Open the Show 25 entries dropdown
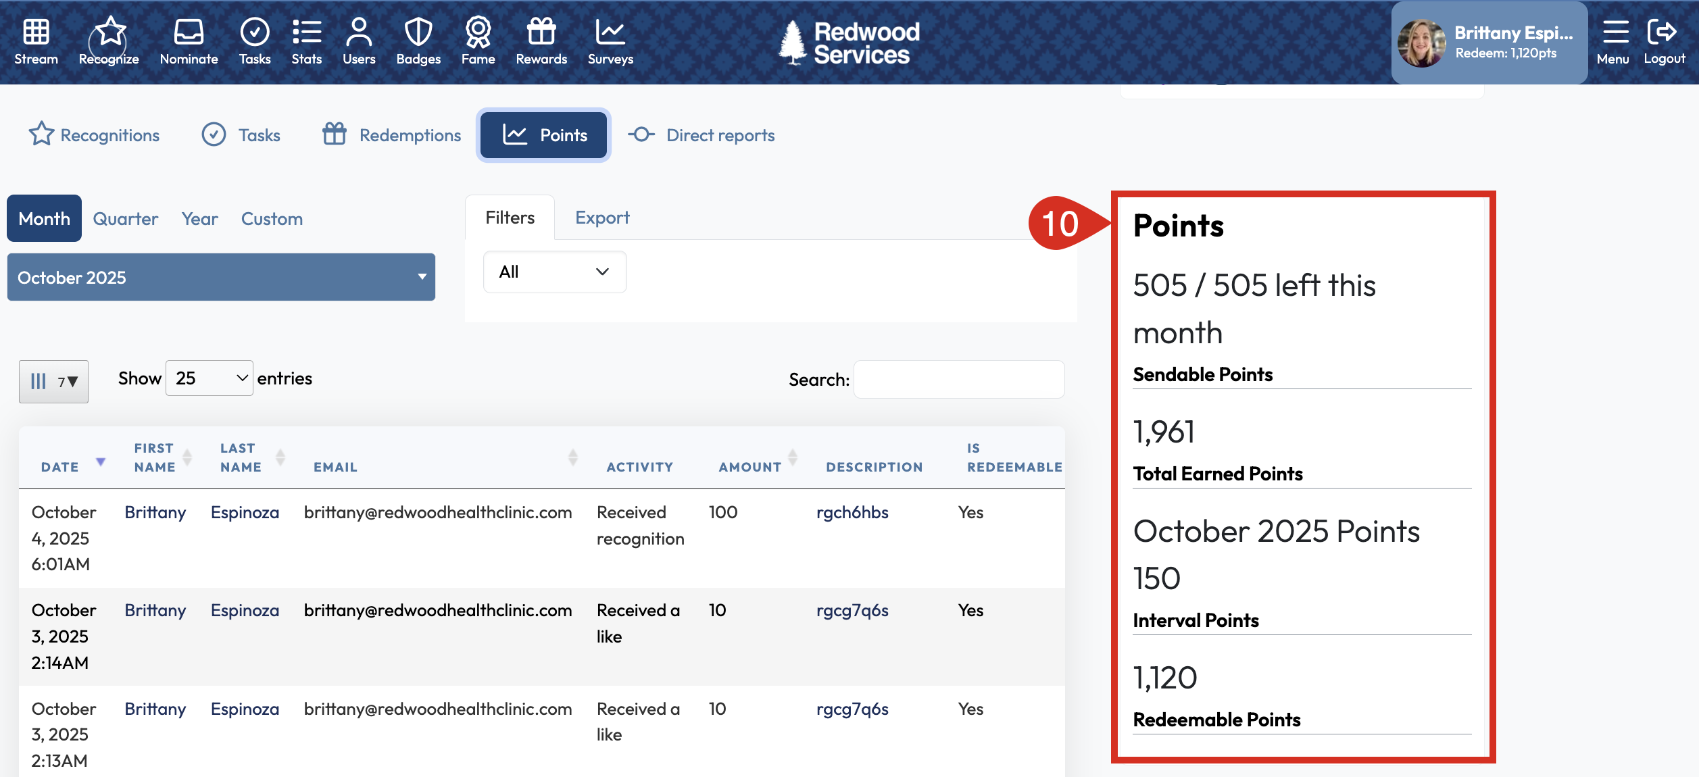This screenshot has height=777, width=1699. coord(210,378)
